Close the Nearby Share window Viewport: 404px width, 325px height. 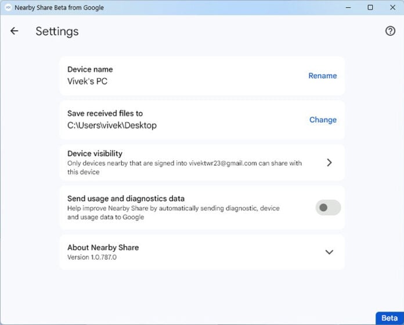point(392,8)
